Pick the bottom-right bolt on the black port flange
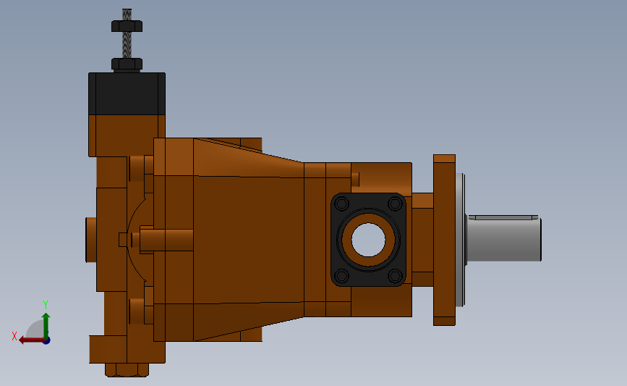627x386 pixels. pos(395,275)
